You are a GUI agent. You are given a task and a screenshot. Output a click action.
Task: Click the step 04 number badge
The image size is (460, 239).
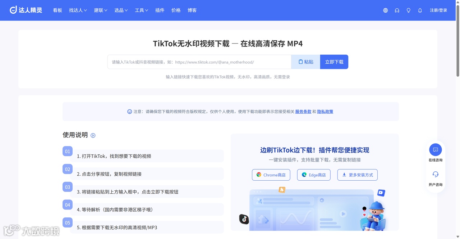tap(68, 205)
